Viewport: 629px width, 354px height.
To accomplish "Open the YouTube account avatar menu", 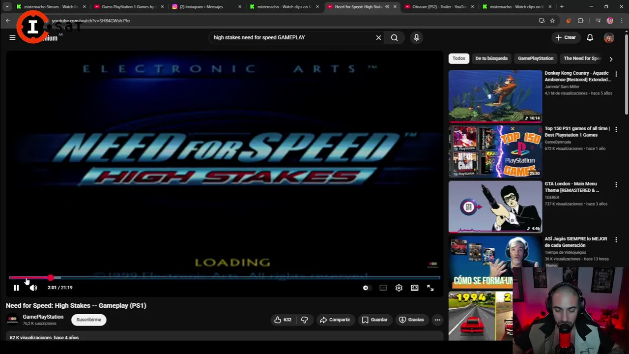I will [609, 37].
